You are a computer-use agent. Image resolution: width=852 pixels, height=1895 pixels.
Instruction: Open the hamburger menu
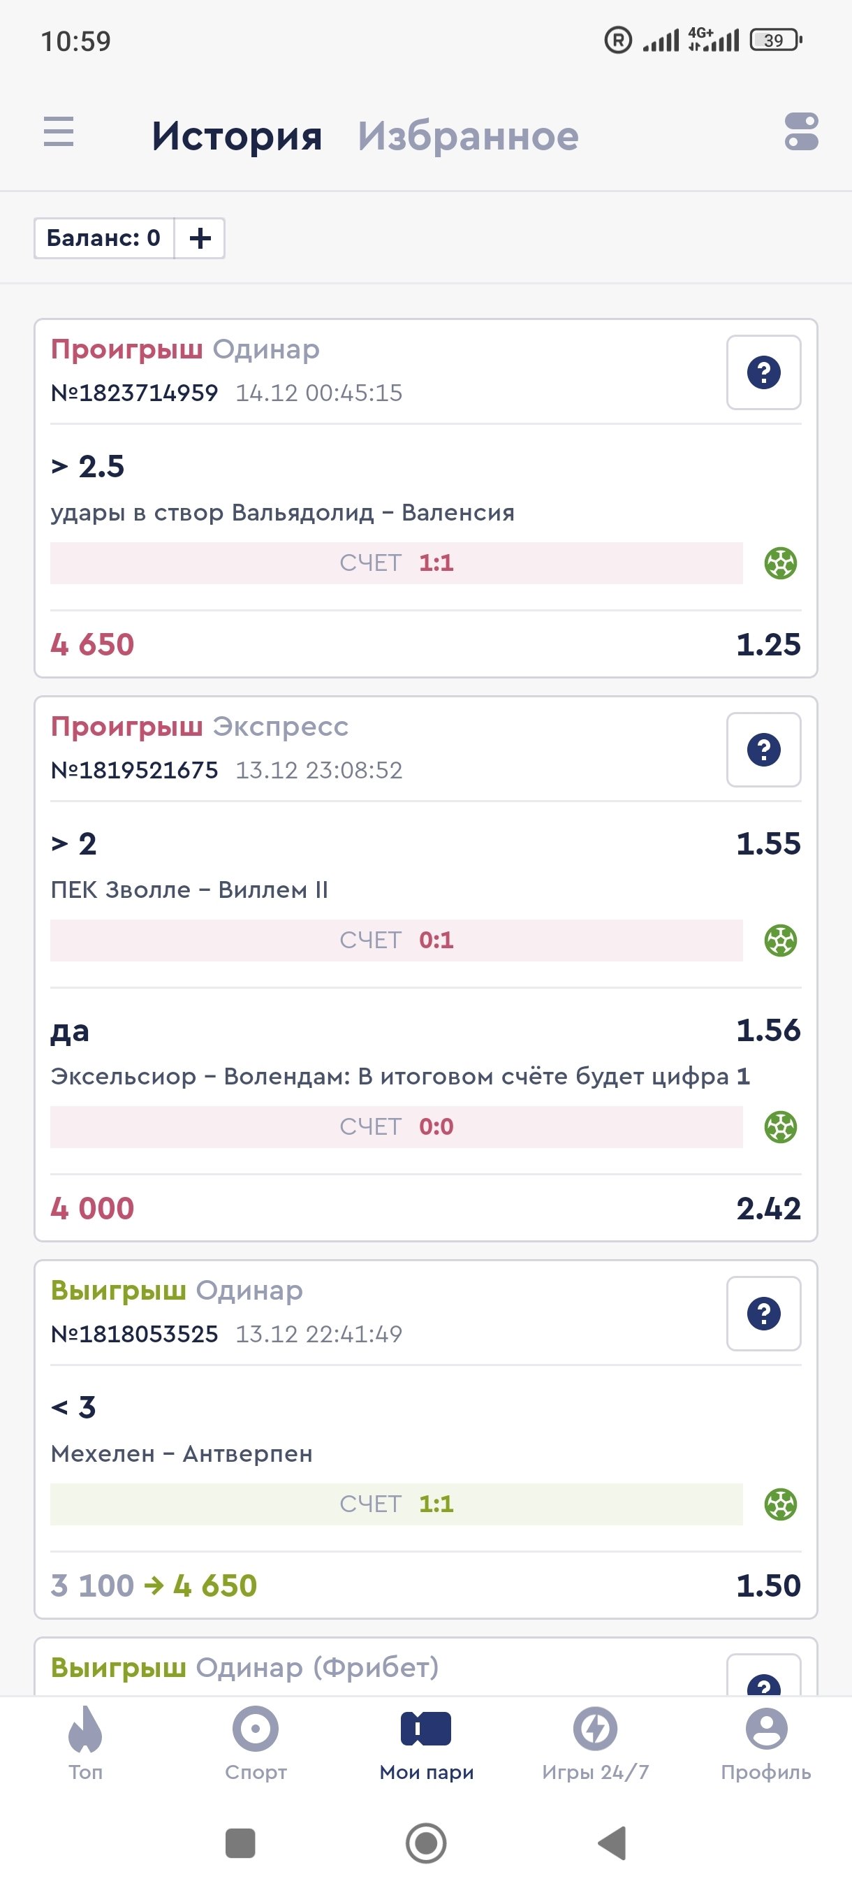tap(59, 133)
